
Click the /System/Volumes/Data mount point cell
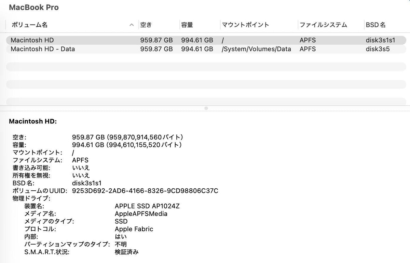[256, 49]
